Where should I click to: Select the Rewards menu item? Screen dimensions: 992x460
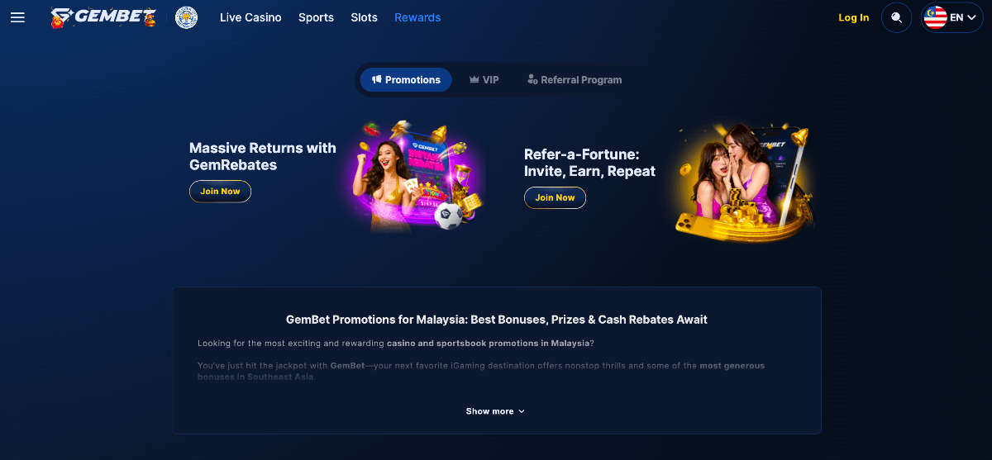417,17
